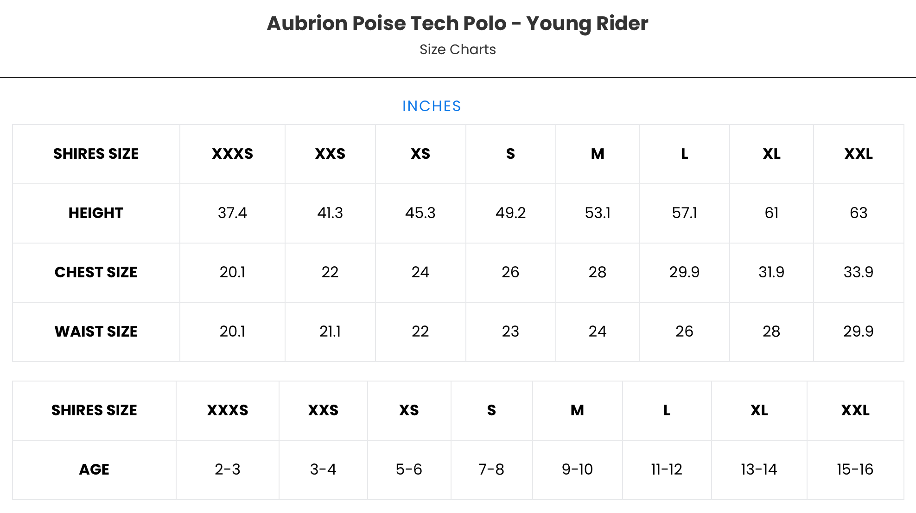Select the L chest value 29.9

click(x=684, y=272)
